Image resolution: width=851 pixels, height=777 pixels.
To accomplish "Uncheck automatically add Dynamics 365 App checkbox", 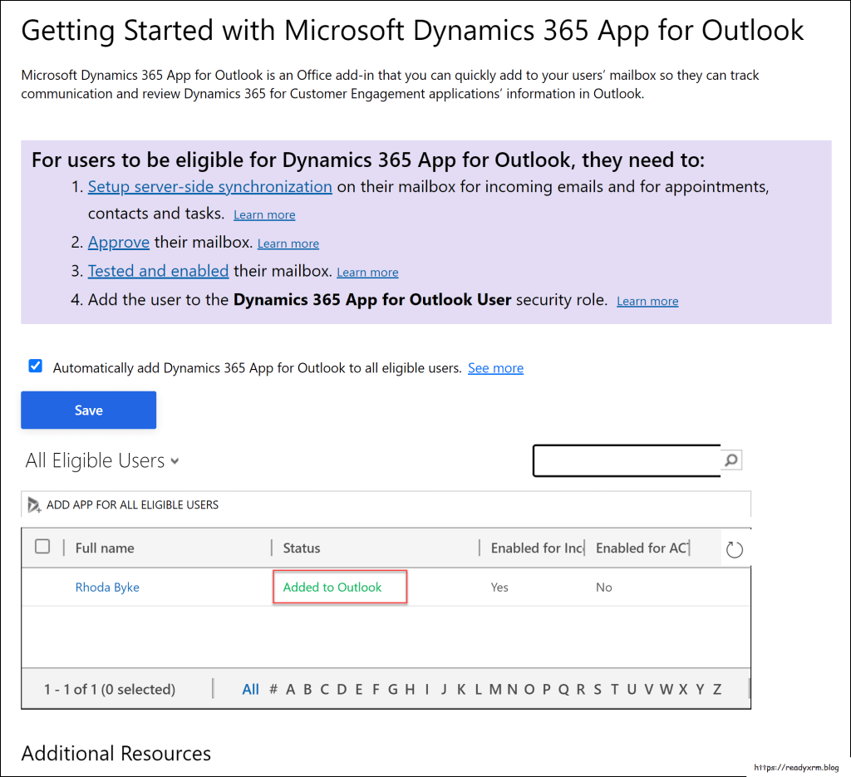I will click(x=35, y=366).
